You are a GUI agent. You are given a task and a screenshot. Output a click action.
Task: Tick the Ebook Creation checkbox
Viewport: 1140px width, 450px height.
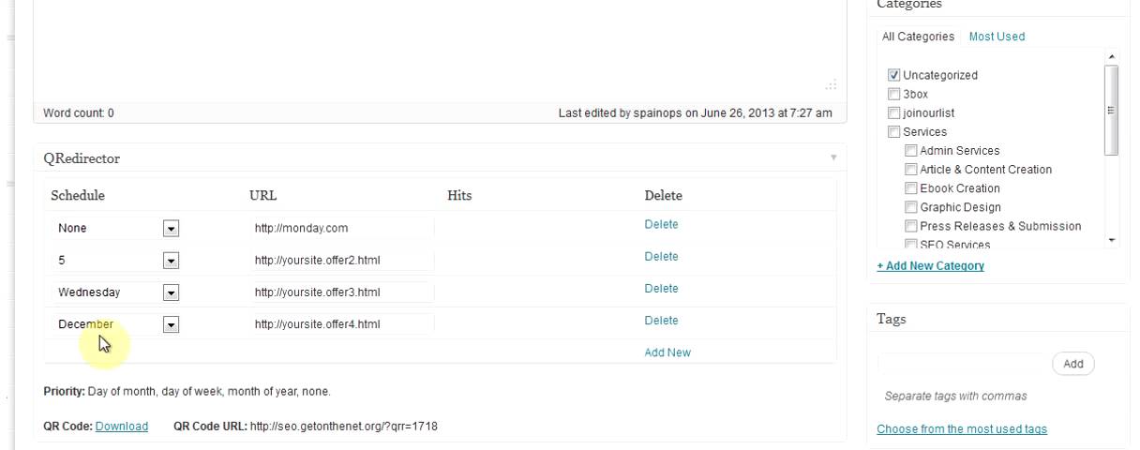click(910, 188)
